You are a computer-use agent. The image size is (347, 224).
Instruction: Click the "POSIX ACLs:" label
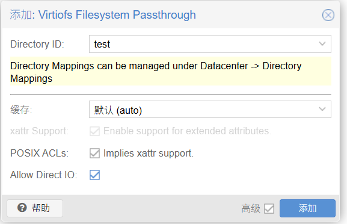[40, 154]
